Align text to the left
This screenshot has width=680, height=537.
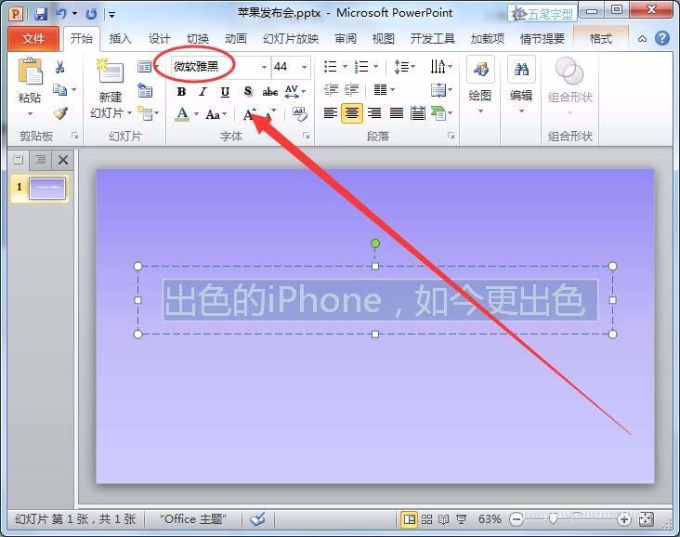(331, 113)
